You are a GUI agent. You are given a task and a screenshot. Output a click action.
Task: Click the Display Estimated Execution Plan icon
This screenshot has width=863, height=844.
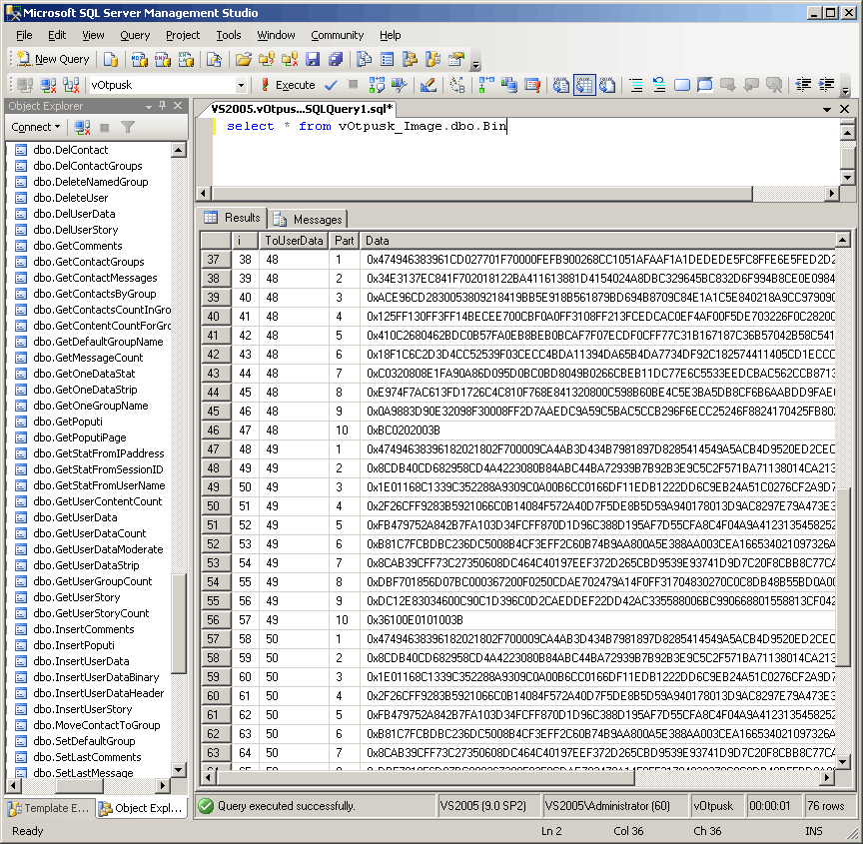coord(377,85)
